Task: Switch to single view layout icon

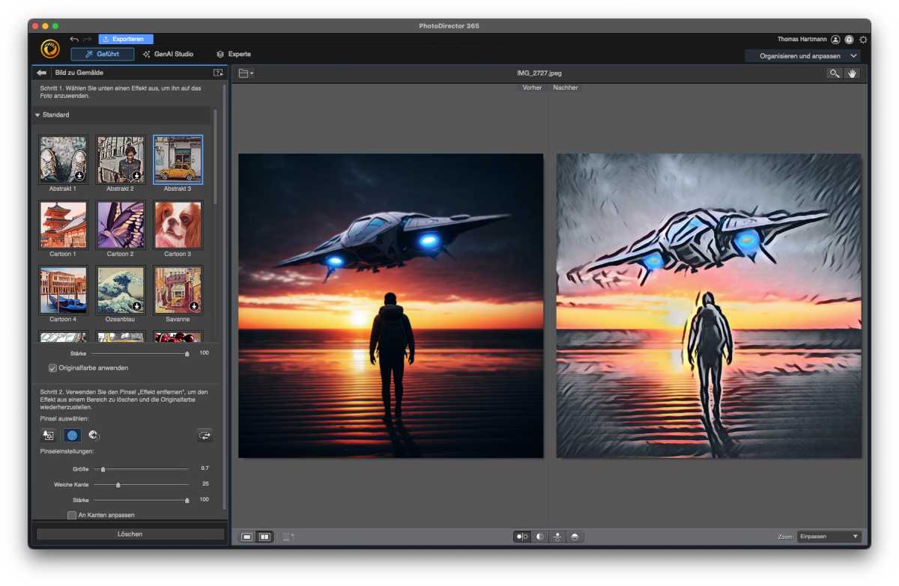Action: click(247, 537)
